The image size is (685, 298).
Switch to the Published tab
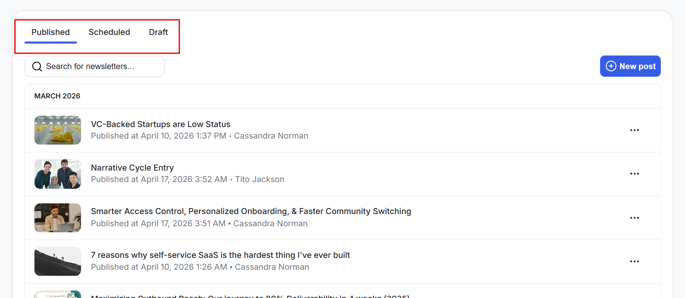pyautogui.click(x=51, y=32)
